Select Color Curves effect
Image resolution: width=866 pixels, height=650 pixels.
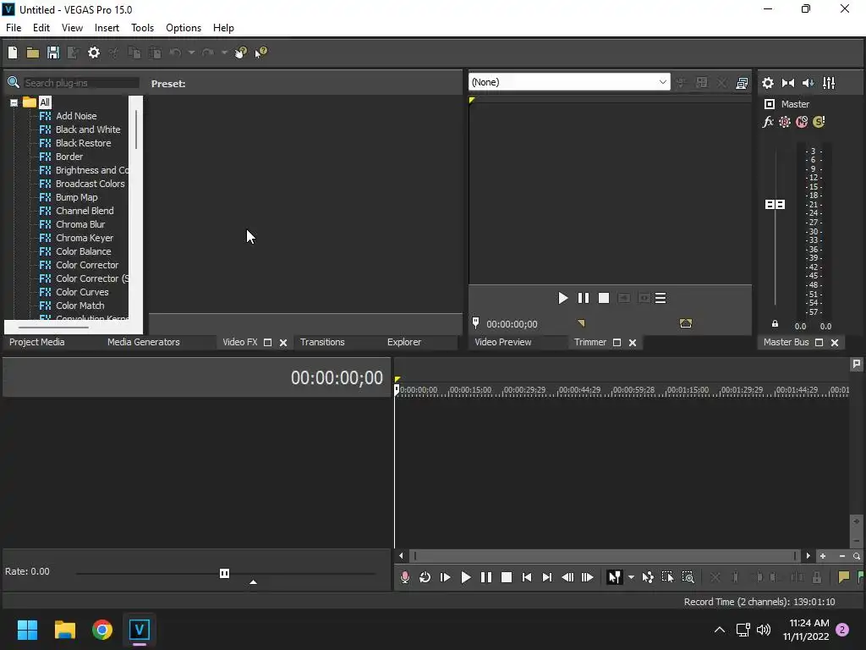point(82,292)
